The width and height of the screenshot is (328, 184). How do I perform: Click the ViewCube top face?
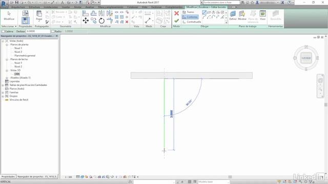[306, 58]
